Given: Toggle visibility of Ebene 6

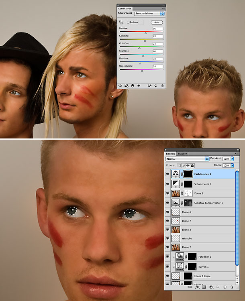Looking at the screenshot, I should (167, 212).
